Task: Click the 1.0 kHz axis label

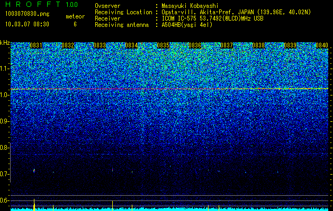Action: [x=5, y=95]
